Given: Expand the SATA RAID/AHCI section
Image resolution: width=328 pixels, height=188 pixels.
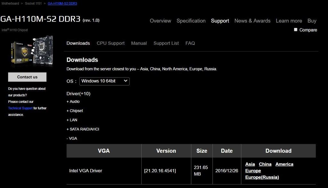Looking at the screenshot, I should (x=83, y=129).
